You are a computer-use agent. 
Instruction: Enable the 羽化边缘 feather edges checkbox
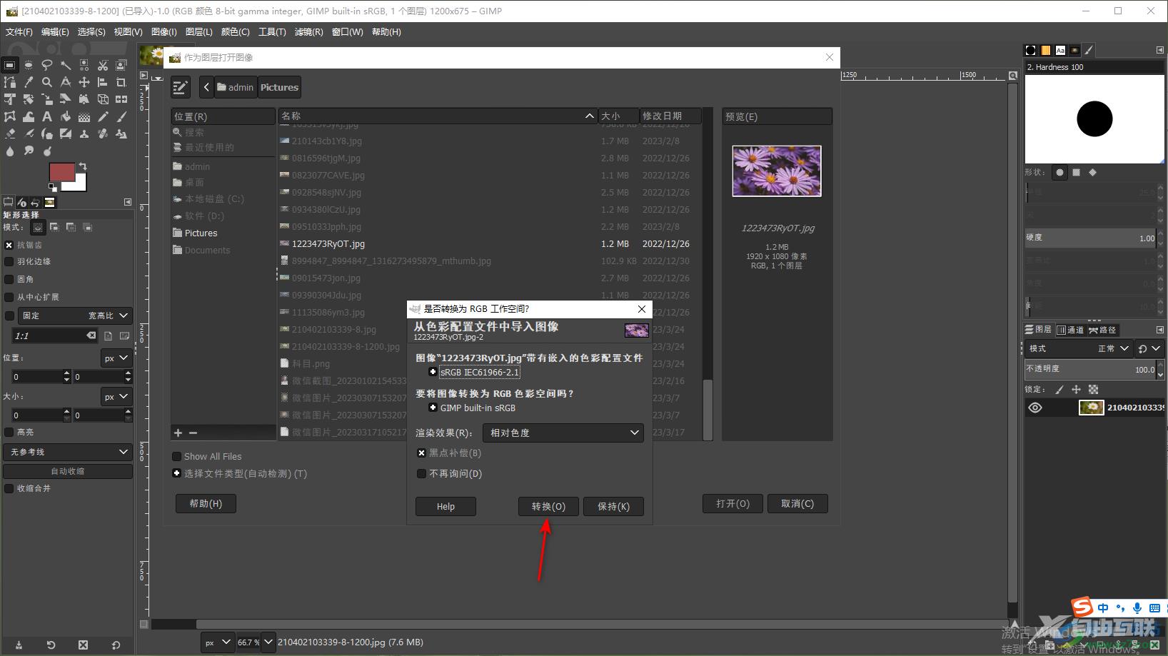point(9,262)
